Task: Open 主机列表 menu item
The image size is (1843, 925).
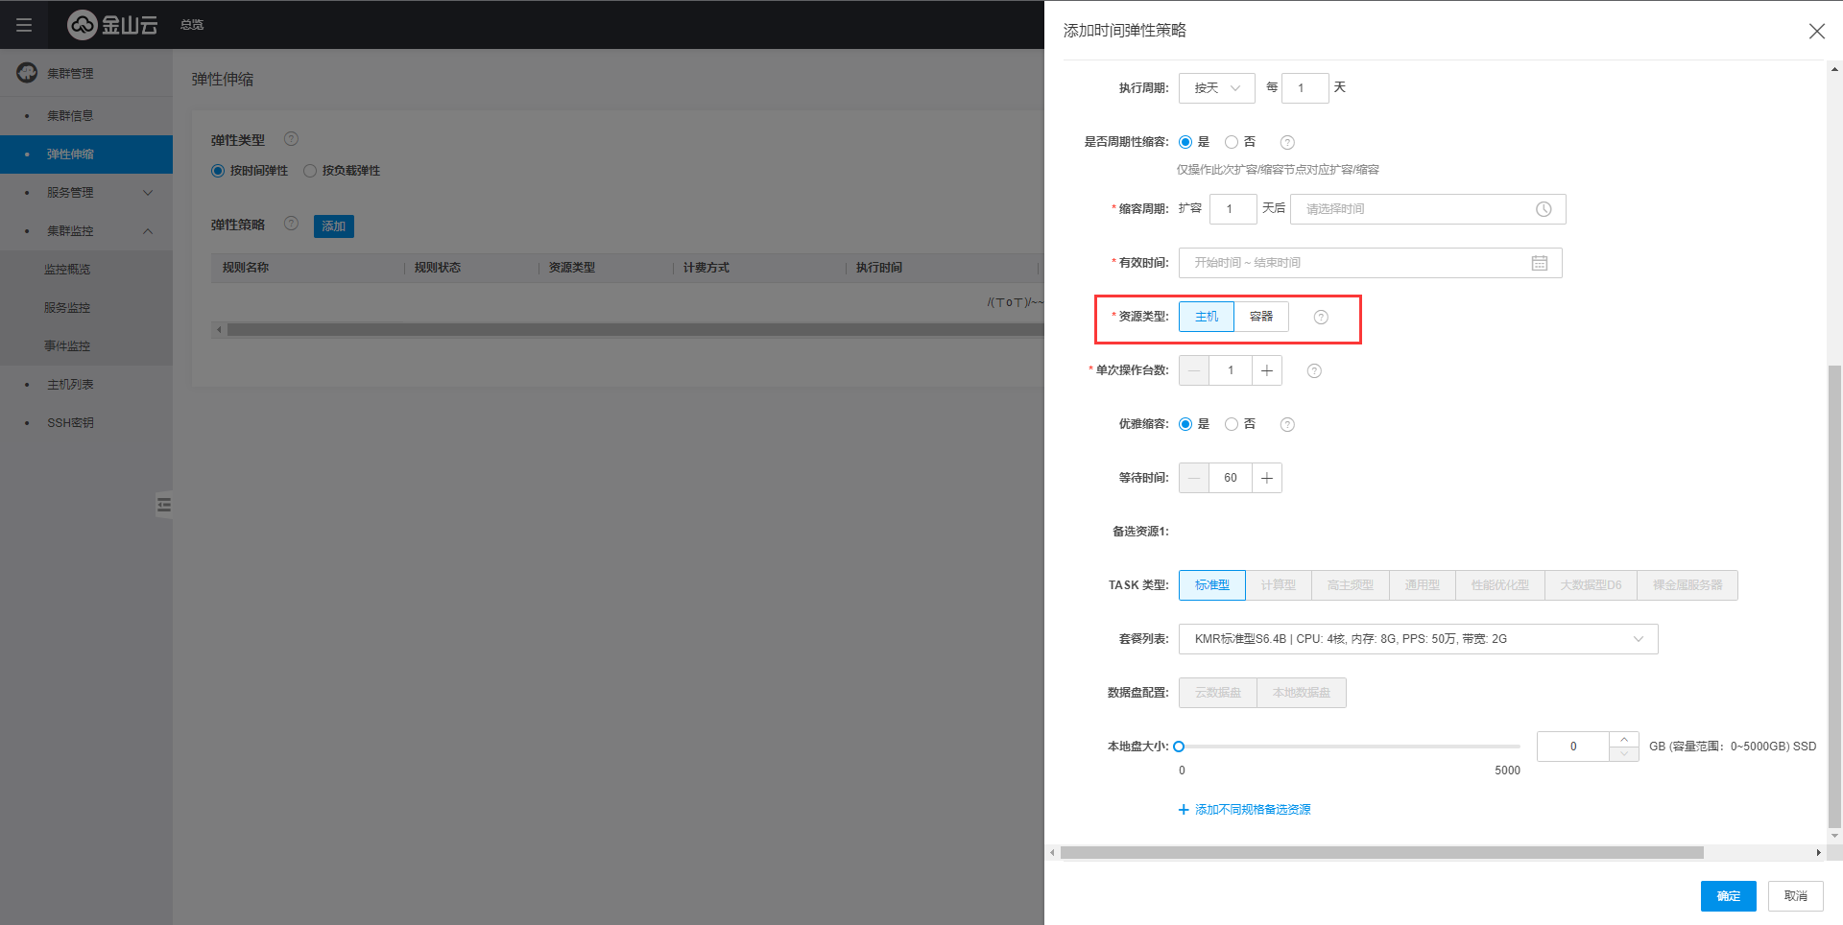Action: pyautogui.click(x=86, y=385)
